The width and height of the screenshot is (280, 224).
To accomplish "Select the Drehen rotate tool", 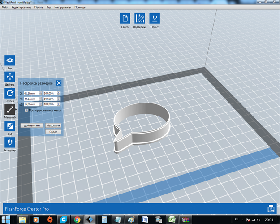I will click(10, 93).
